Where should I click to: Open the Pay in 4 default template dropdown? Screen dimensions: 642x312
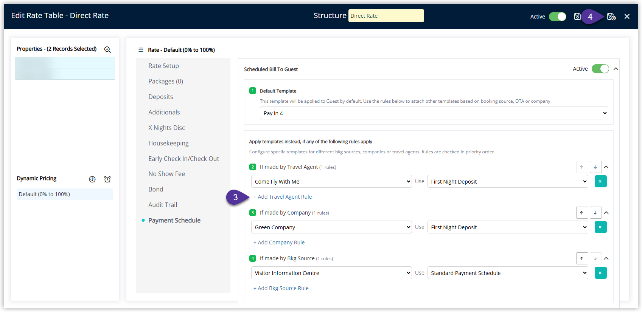coord(434,113)
